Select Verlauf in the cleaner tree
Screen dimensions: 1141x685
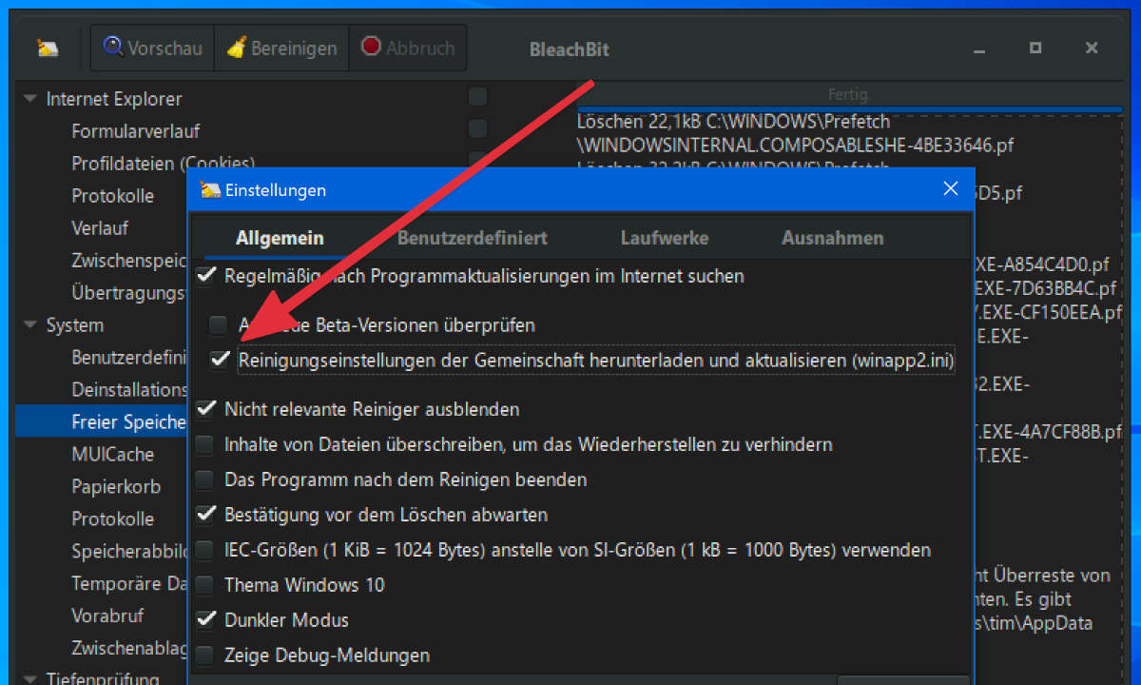click(x=100, y=228)
